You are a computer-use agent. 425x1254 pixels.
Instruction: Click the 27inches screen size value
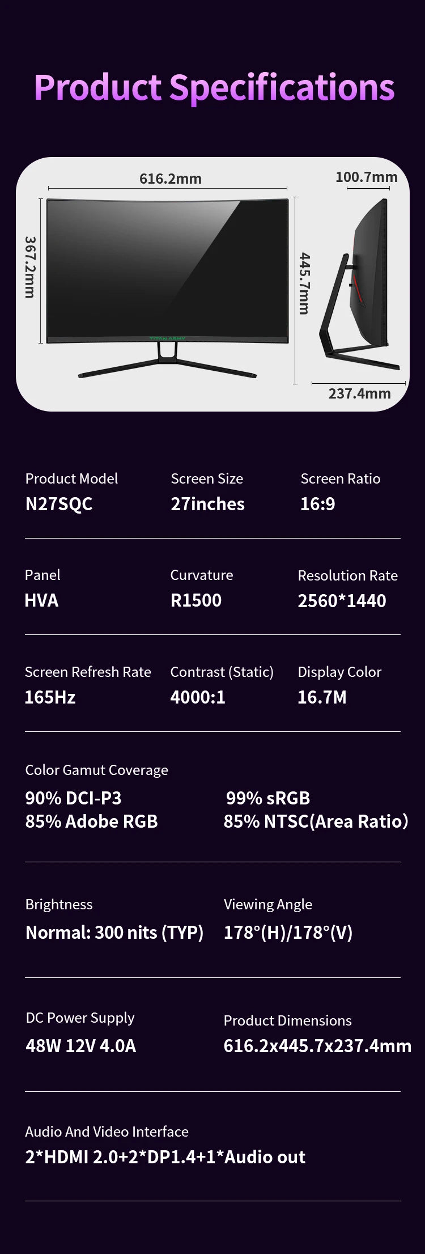(x=207, y=504)
